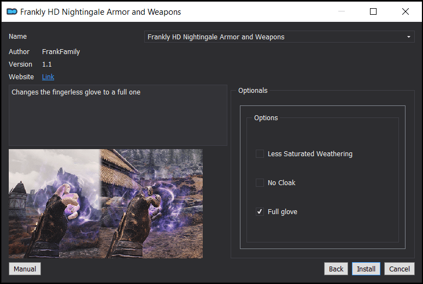Open the Website Link
The width and height of the screenshot is (423, 284).
point(48,77)
